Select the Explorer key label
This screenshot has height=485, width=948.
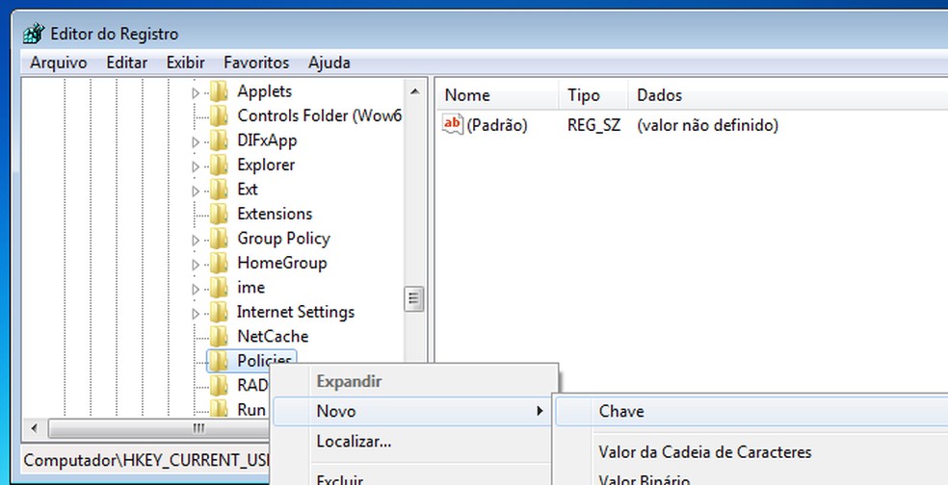point(266,165)
